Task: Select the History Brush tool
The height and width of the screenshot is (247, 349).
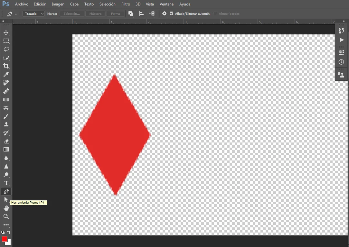Action: (x=6, y=133)
